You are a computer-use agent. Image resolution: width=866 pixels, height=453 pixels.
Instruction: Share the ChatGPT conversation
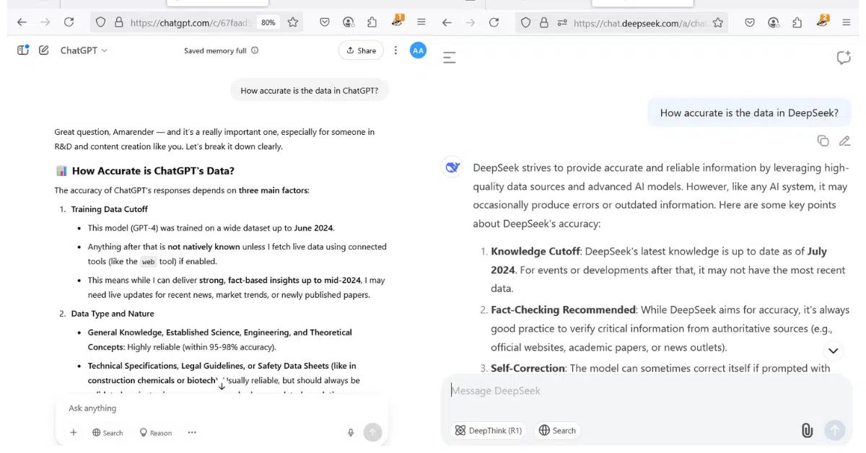coord(361,50)
